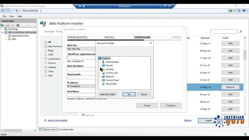Click the Tools category
Screen dimensions: 249x140
click(x=51, y=72)
